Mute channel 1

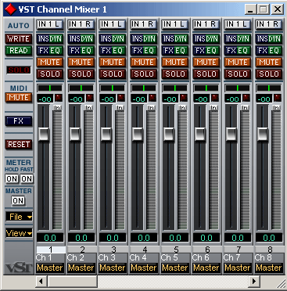(50, 63)
